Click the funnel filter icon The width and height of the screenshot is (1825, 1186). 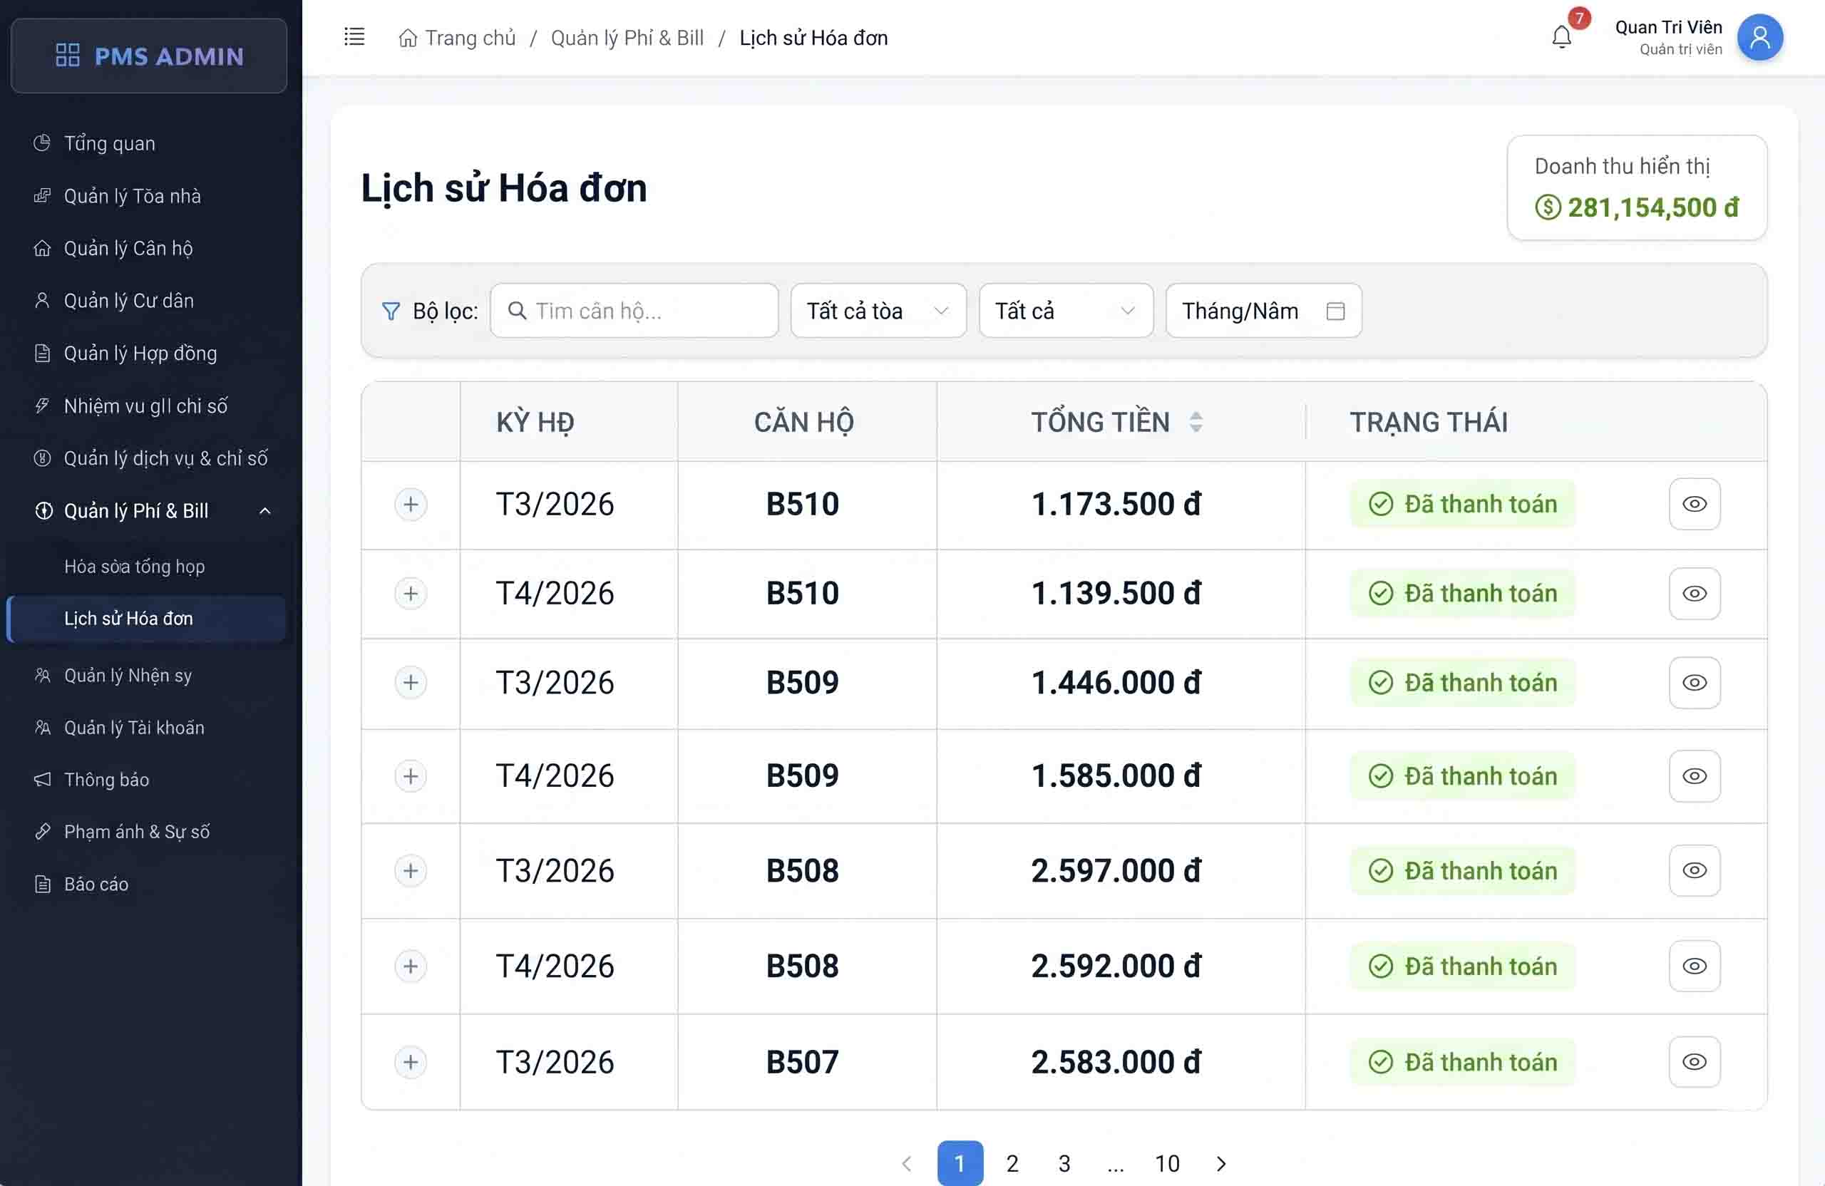click(391, 311)
